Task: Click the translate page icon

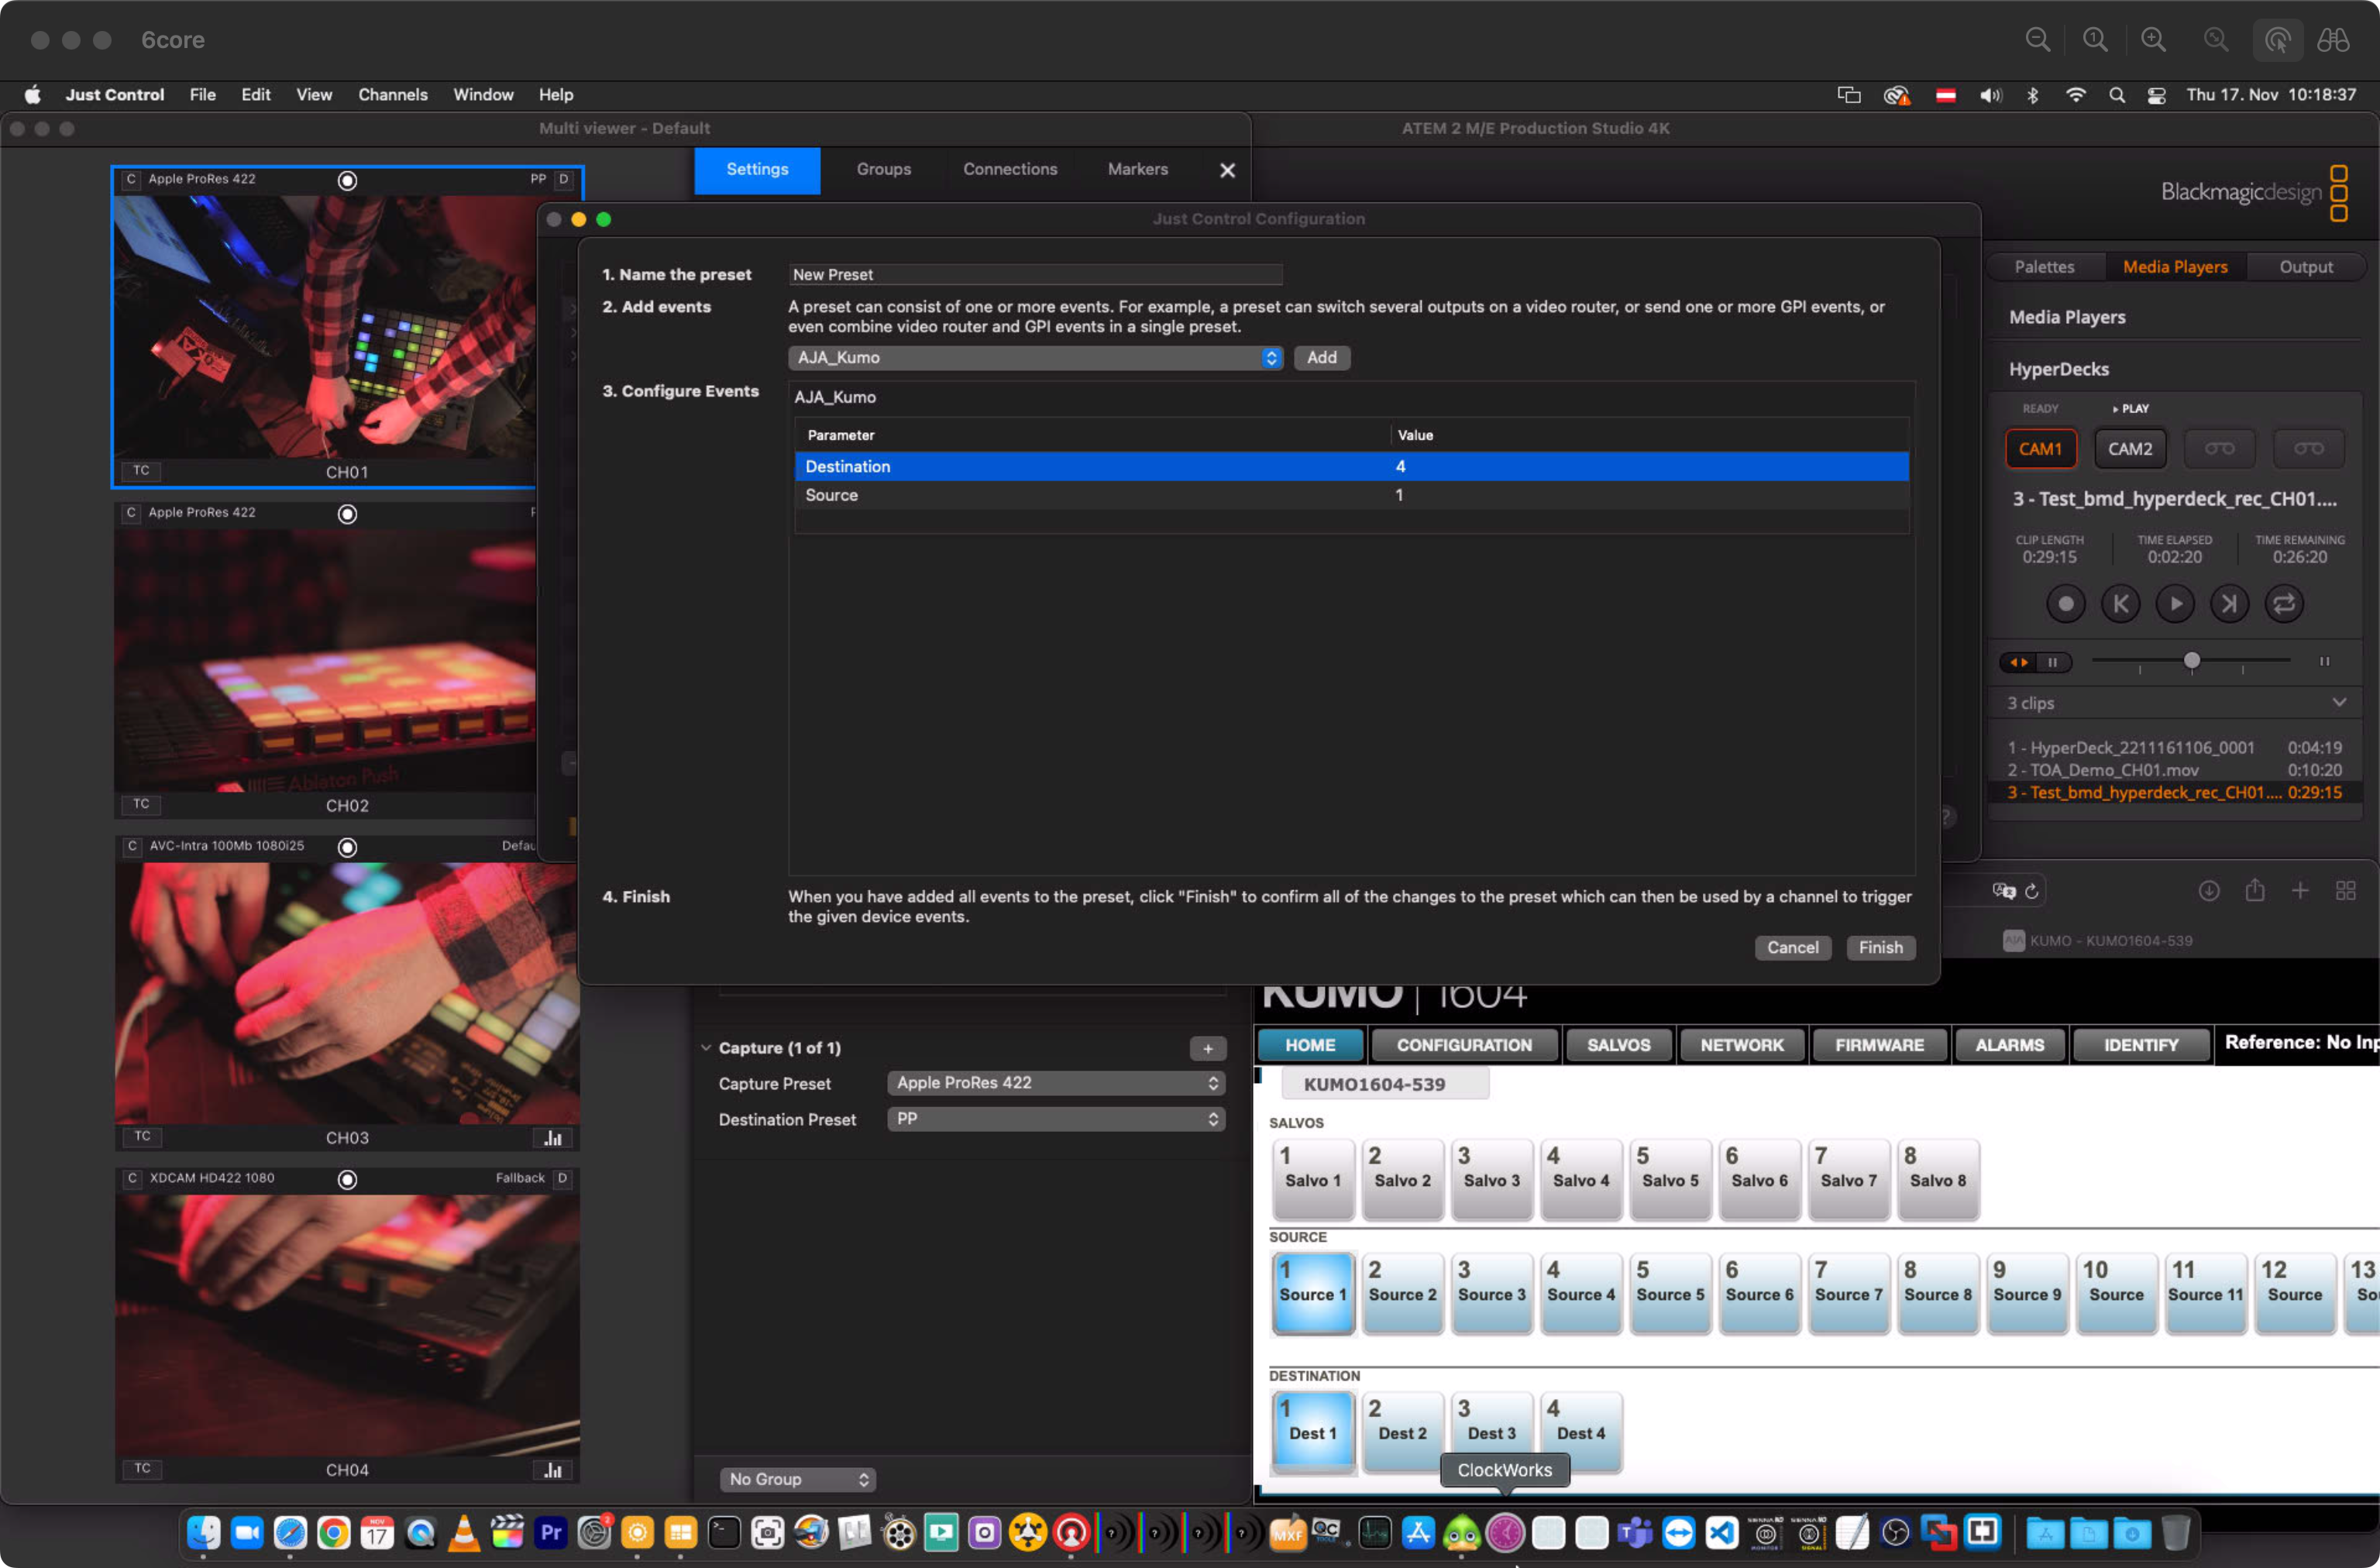Action: pyautogui.click(x=2003, y=890)
